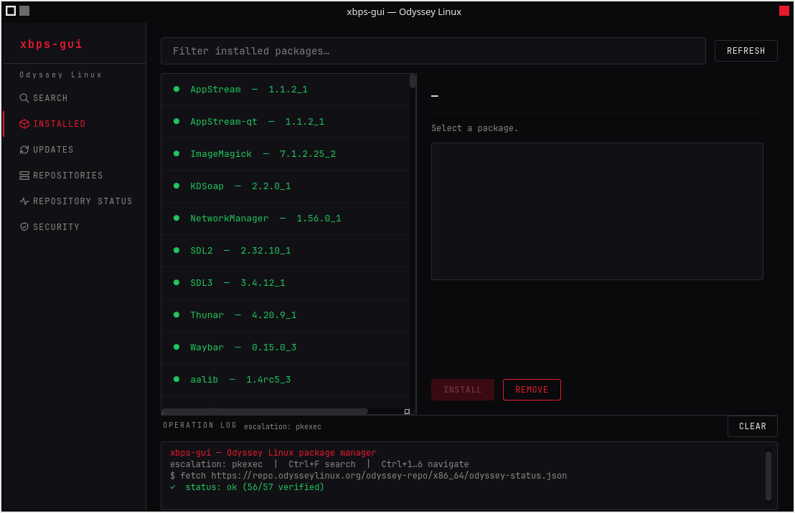795x513 pixels.
Task: Click the Updates refresh-arrows icon
Action: pos(24,150)
